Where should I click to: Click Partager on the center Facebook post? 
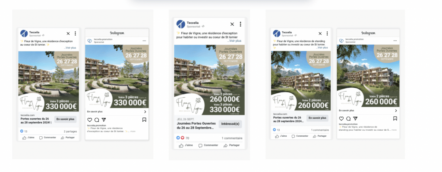point(231,145)
